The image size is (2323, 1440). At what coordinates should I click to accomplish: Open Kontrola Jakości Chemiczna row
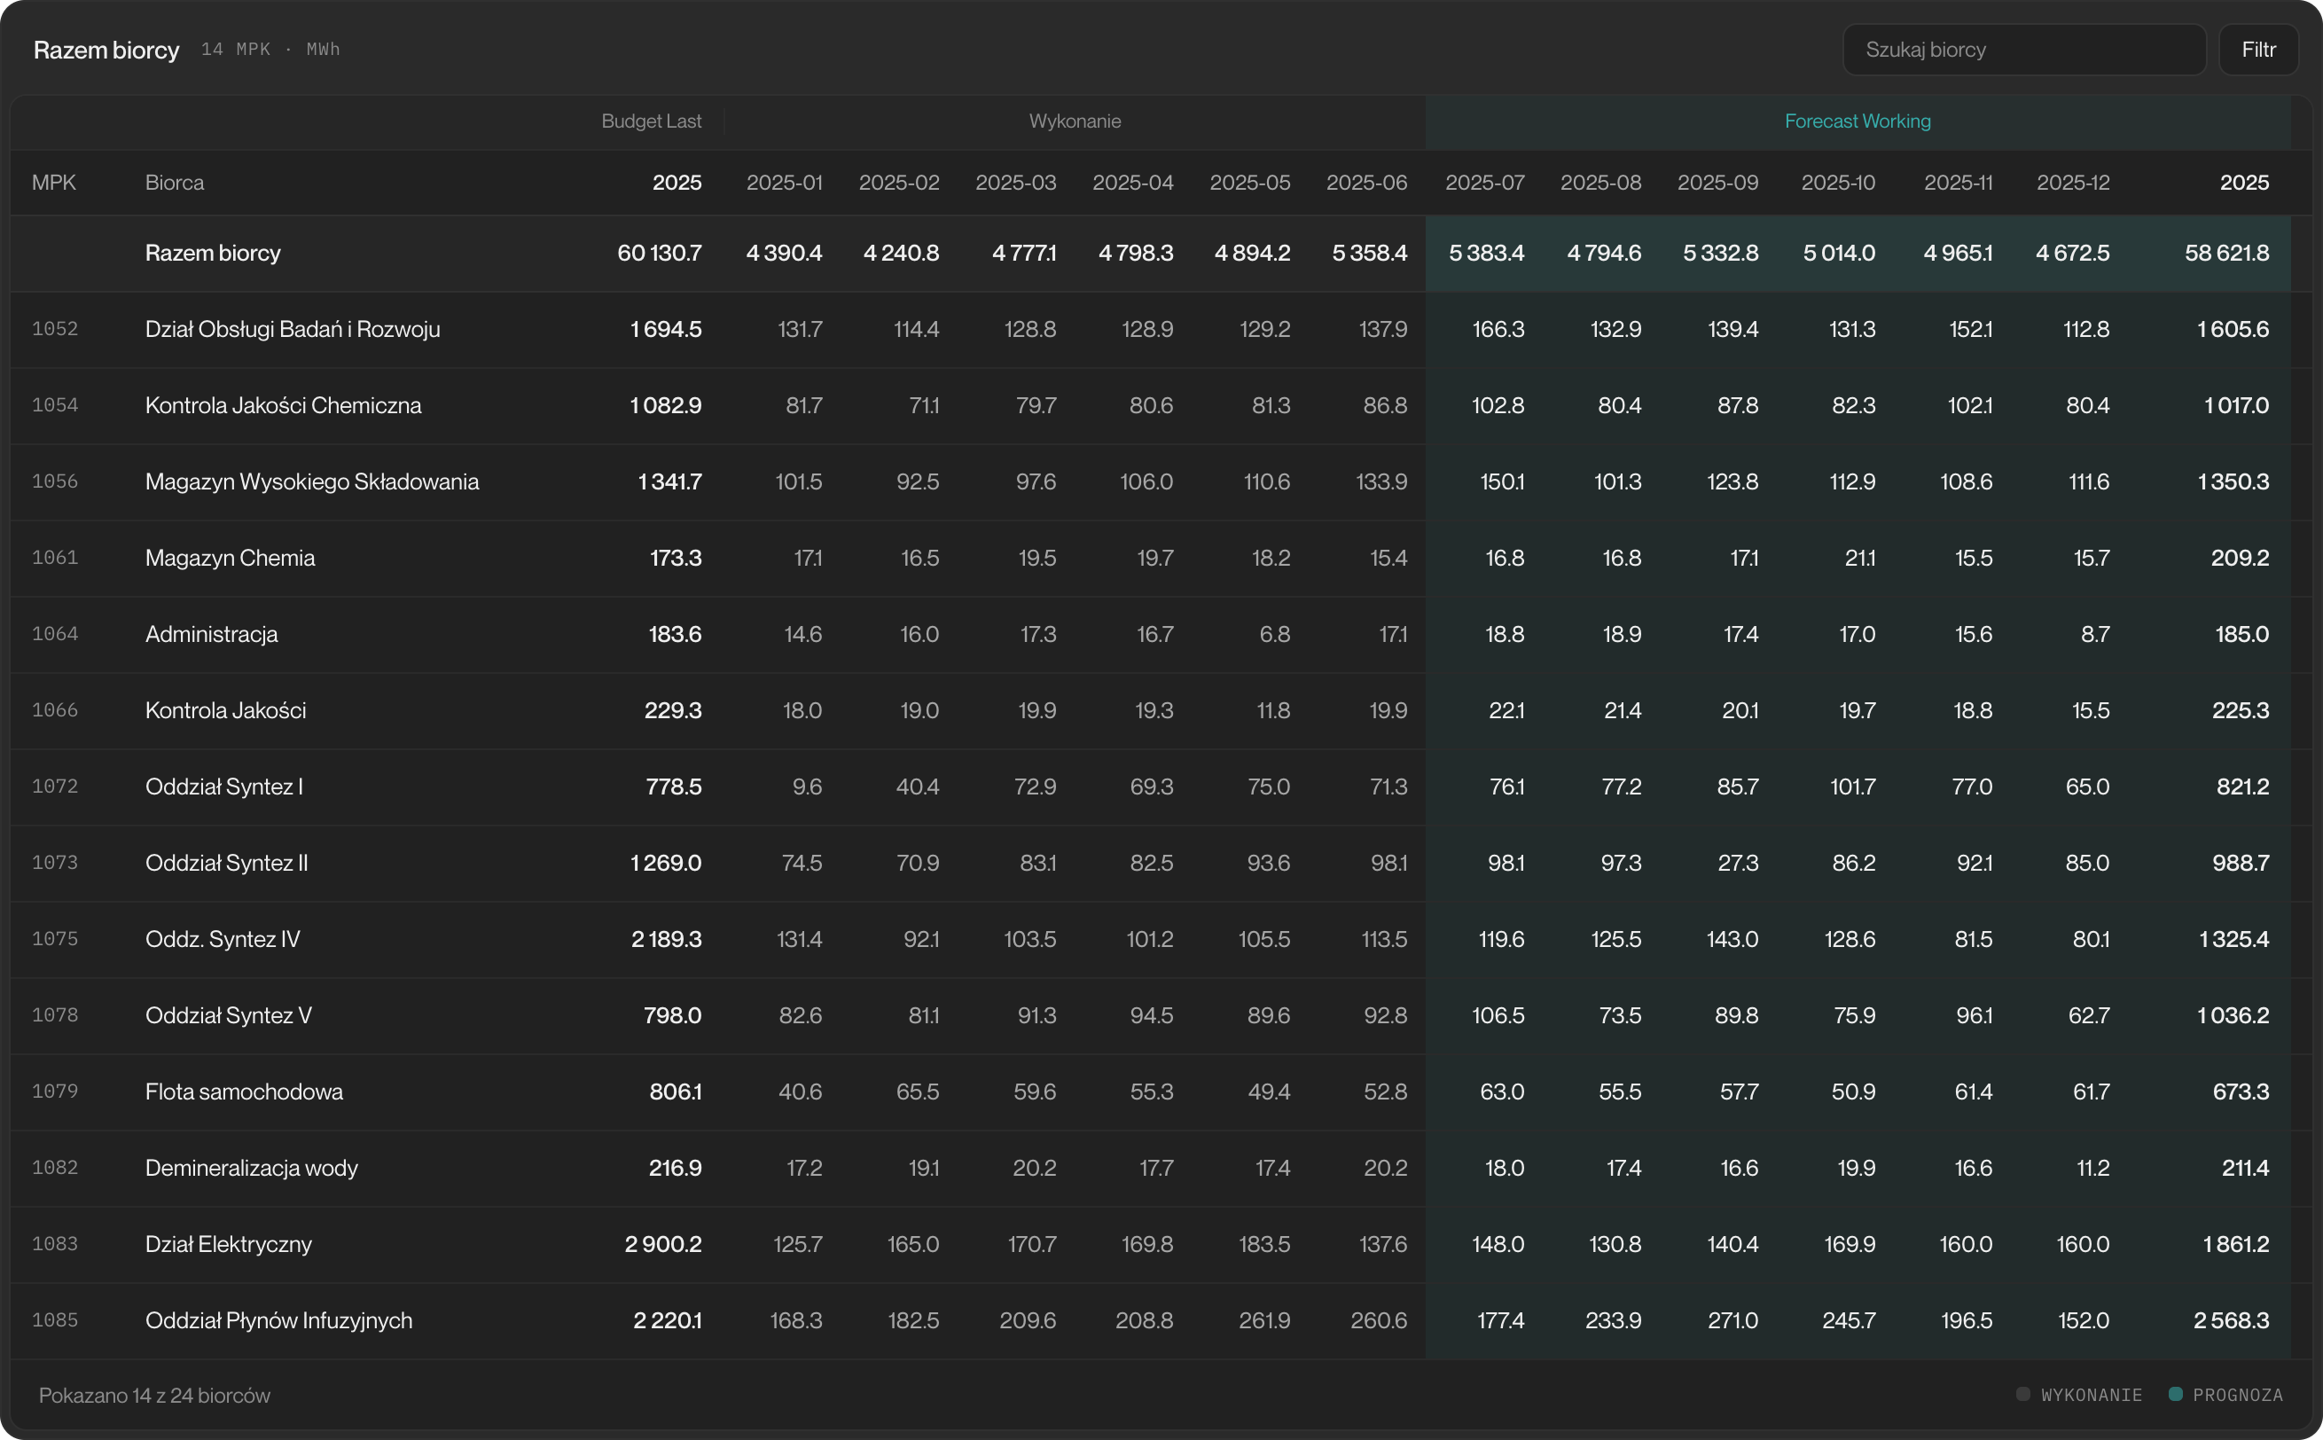click(x=1161, y=406)
